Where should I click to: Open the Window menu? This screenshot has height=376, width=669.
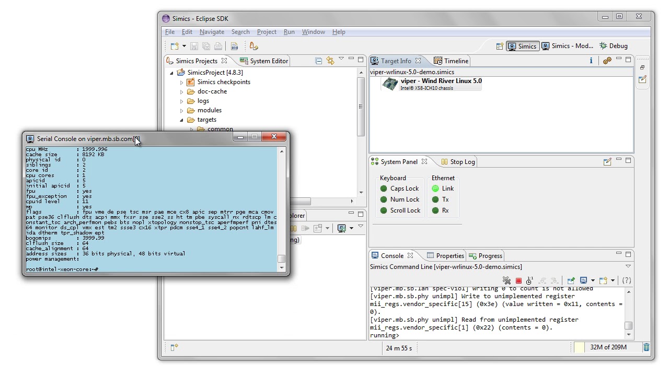click(314, 32)
